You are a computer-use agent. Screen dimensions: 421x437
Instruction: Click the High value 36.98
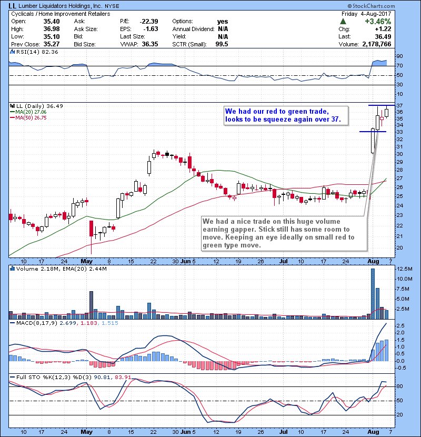tap(52, 29)
